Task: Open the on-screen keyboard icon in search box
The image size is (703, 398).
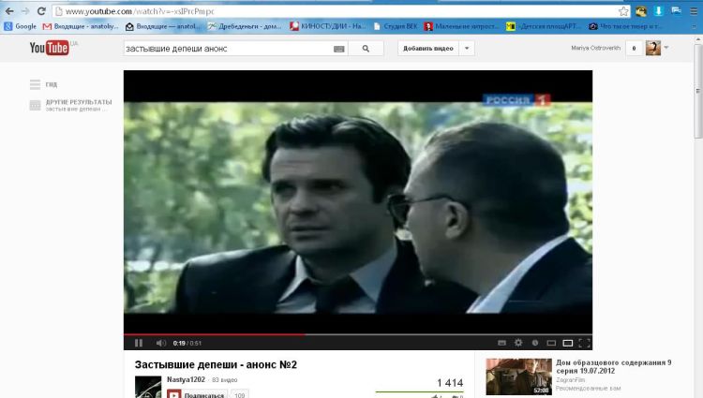Action: pyautogui.click(x=339, y=49)
